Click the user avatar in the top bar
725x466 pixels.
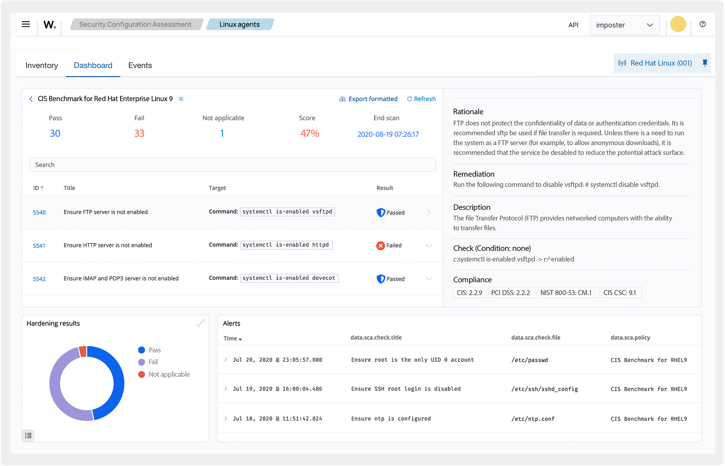click(x=678, y=24)
